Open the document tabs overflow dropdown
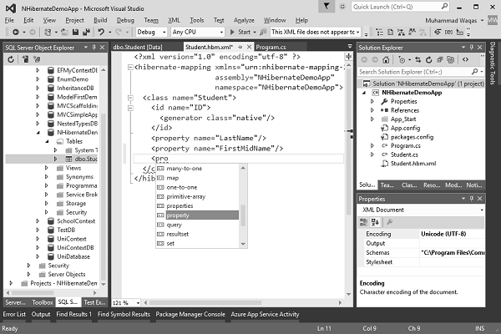 350,47
